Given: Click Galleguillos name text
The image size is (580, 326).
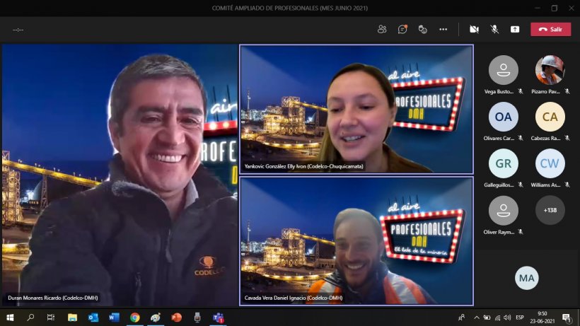Looking at the screenshot, I should click(499, 185).
